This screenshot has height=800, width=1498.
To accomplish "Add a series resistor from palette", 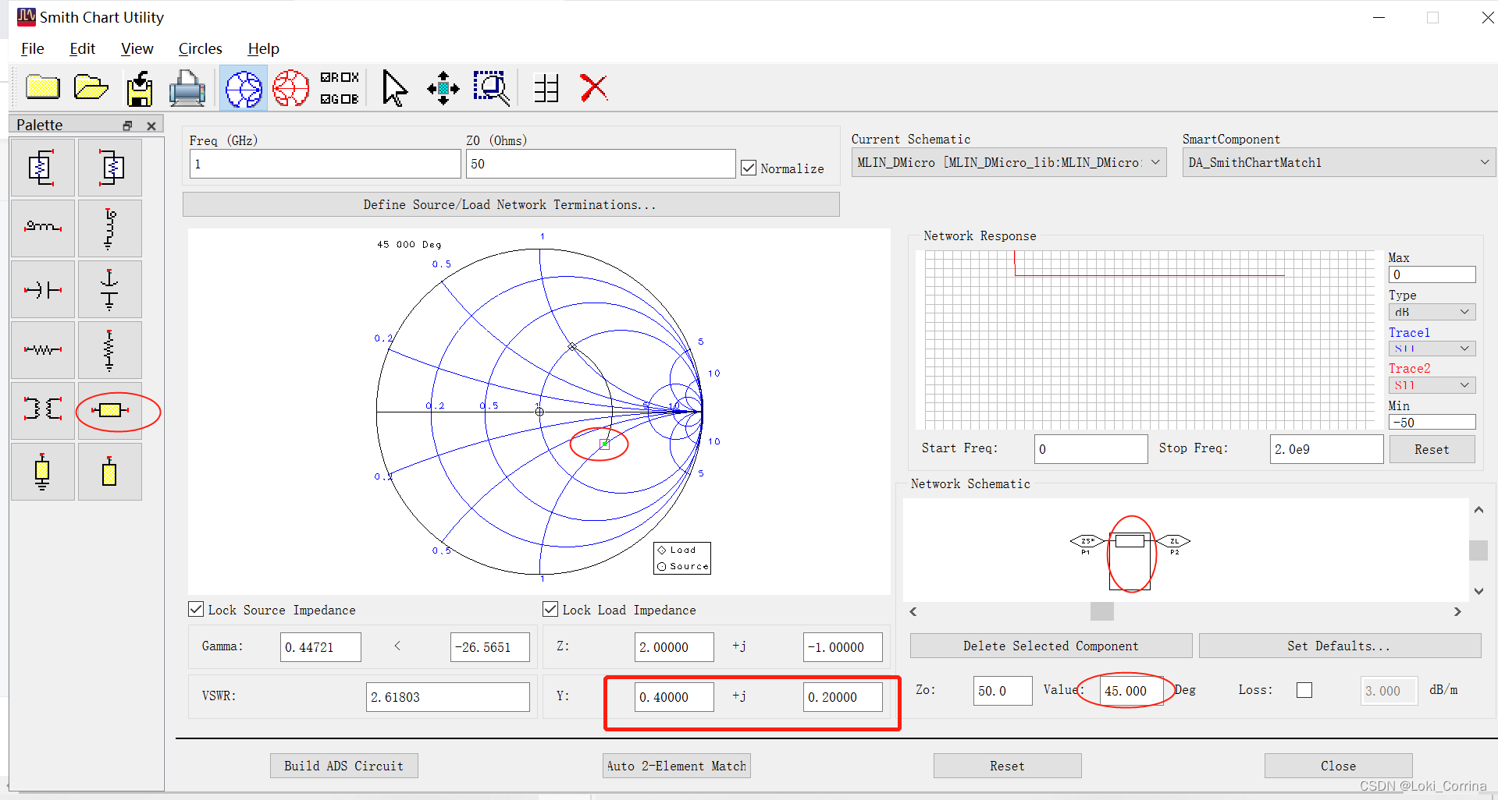I will [43, 350].
